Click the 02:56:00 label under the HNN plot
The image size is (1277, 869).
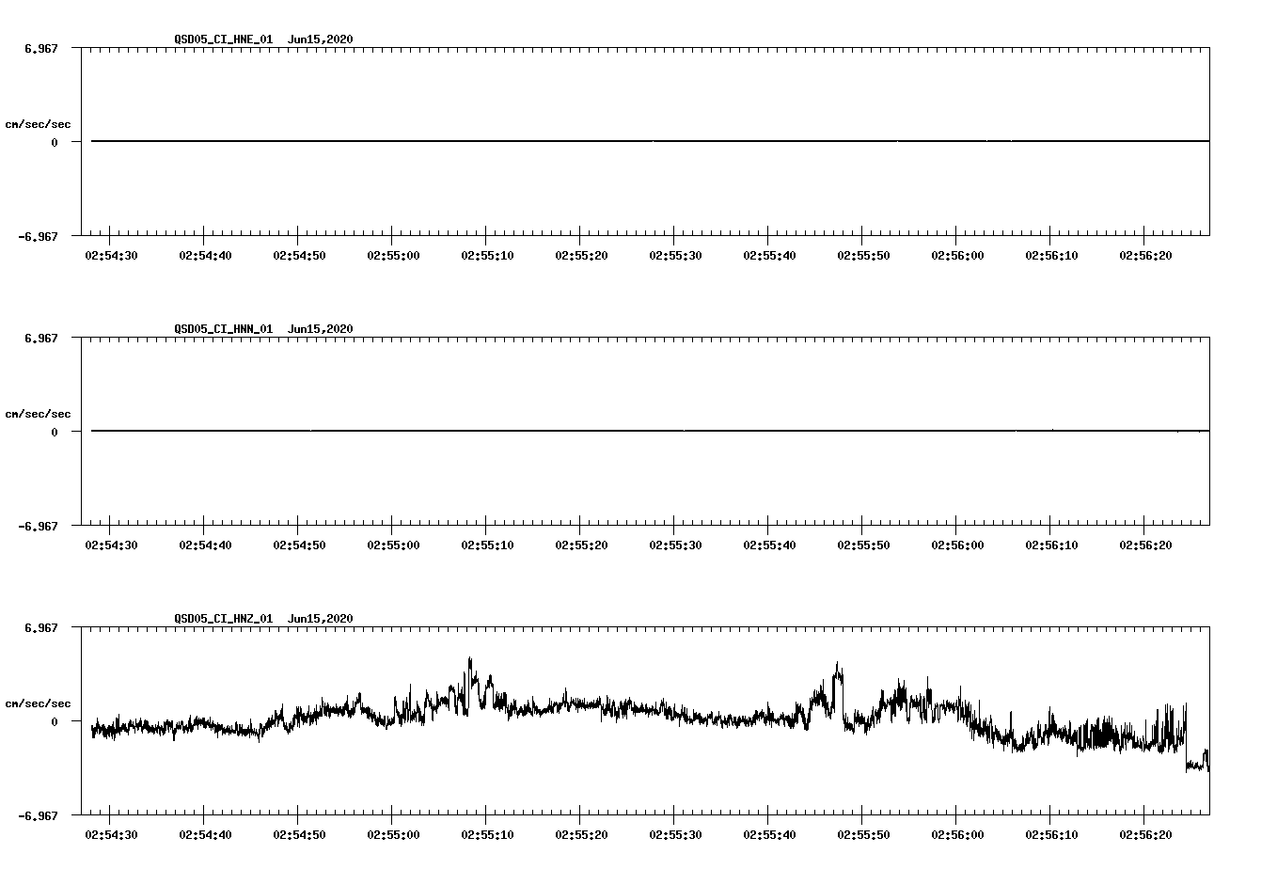click(957, 545)
